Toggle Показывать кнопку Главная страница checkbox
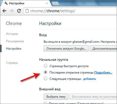 [x=45, y=103]
